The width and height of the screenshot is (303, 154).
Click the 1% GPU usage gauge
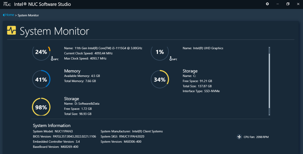160,52
